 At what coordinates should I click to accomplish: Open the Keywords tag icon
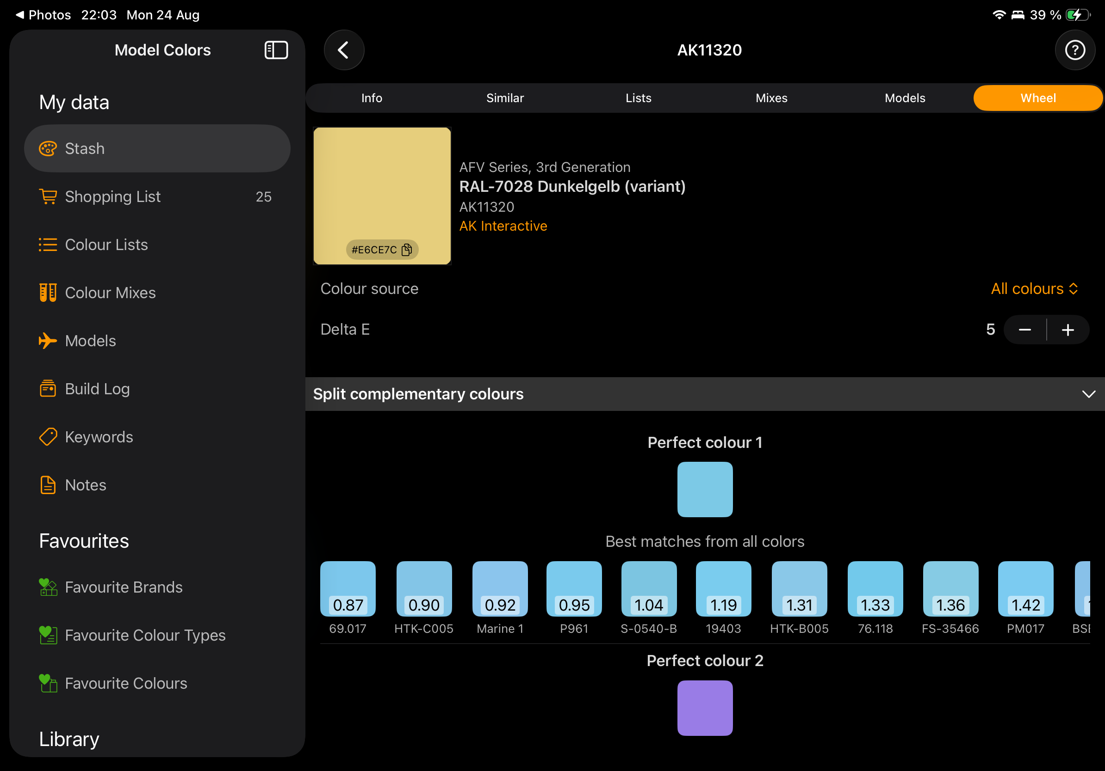48,437
